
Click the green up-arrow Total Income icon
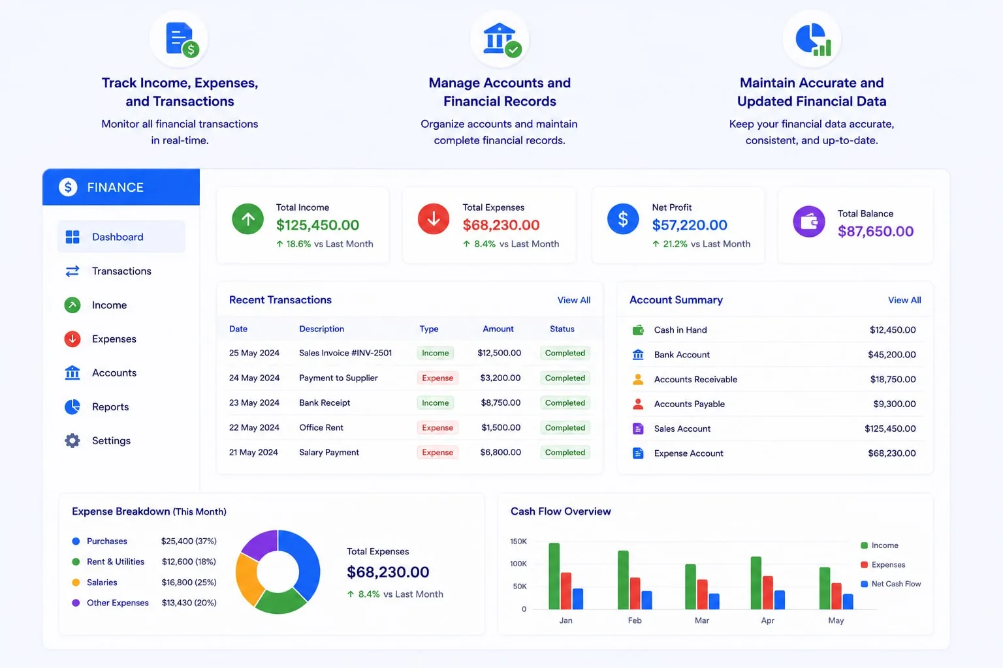248,219
